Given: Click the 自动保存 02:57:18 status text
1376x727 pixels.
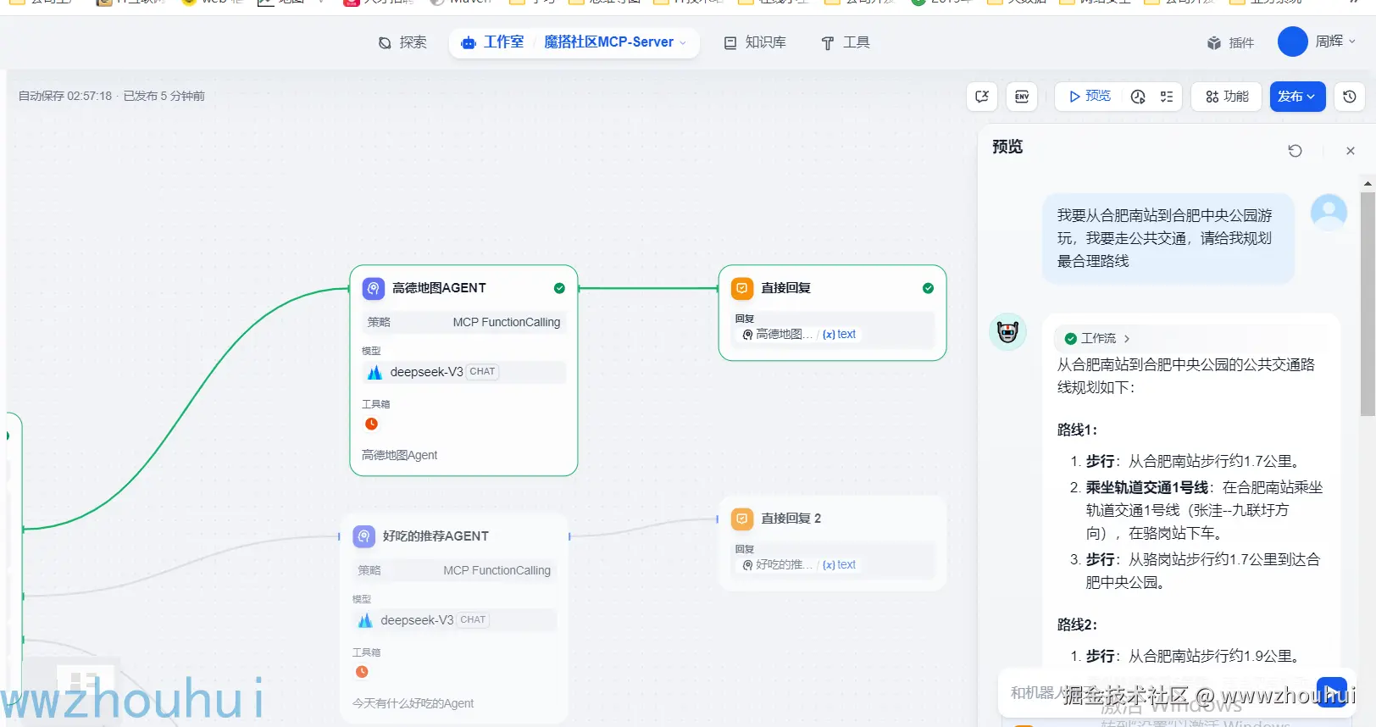Looking at the screenshot, I should pyautogui.click(x=65, y=96).
